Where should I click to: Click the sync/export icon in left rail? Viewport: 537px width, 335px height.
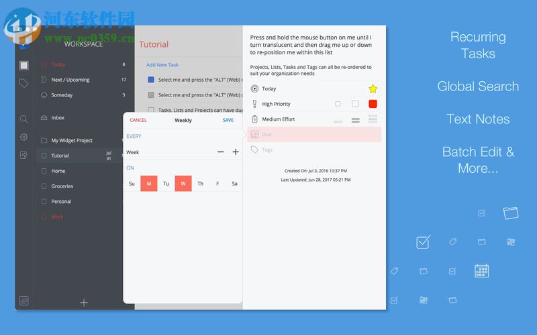click(x=23, y=155)
